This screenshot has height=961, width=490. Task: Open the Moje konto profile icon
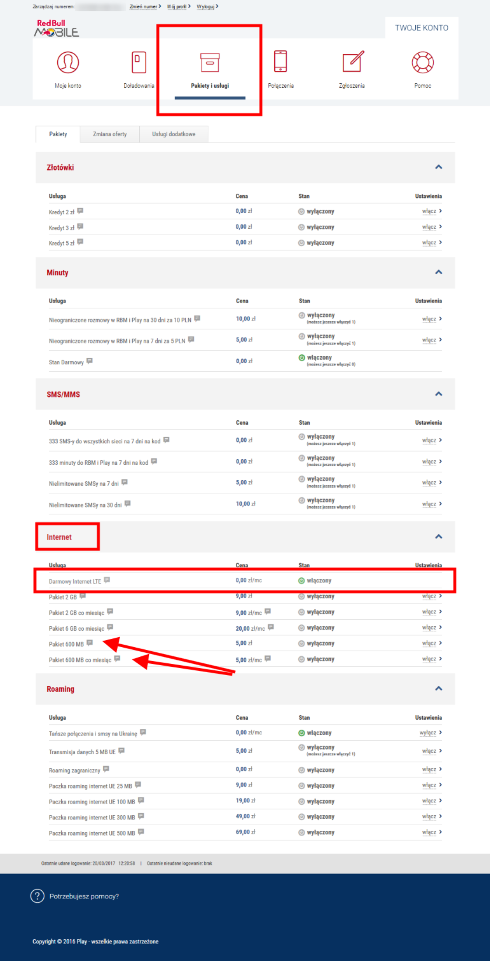click(68, 62)
